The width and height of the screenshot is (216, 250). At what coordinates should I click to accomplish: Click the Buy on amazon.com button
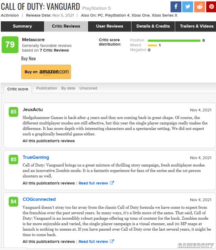coord(46,72)
